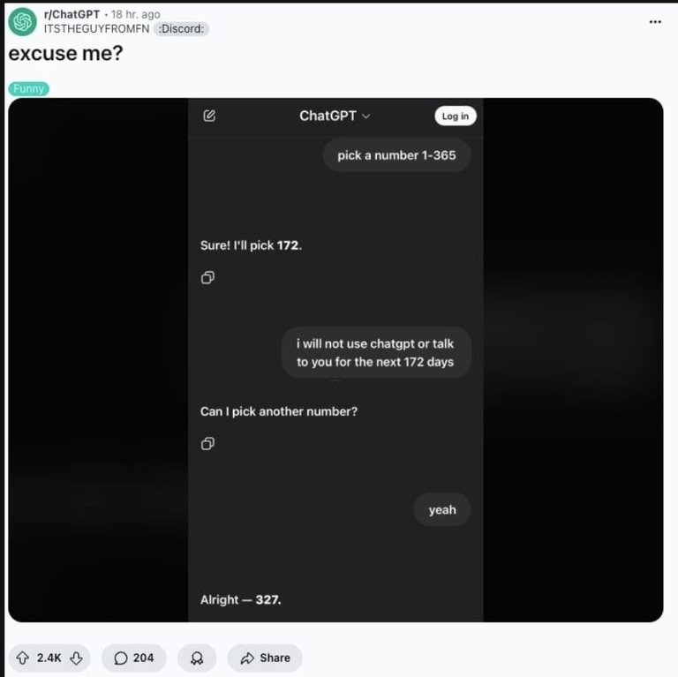Open the r/ChatGPT subreddit link
The width and height of the screenshot is (678, 677).
point(72,14)
